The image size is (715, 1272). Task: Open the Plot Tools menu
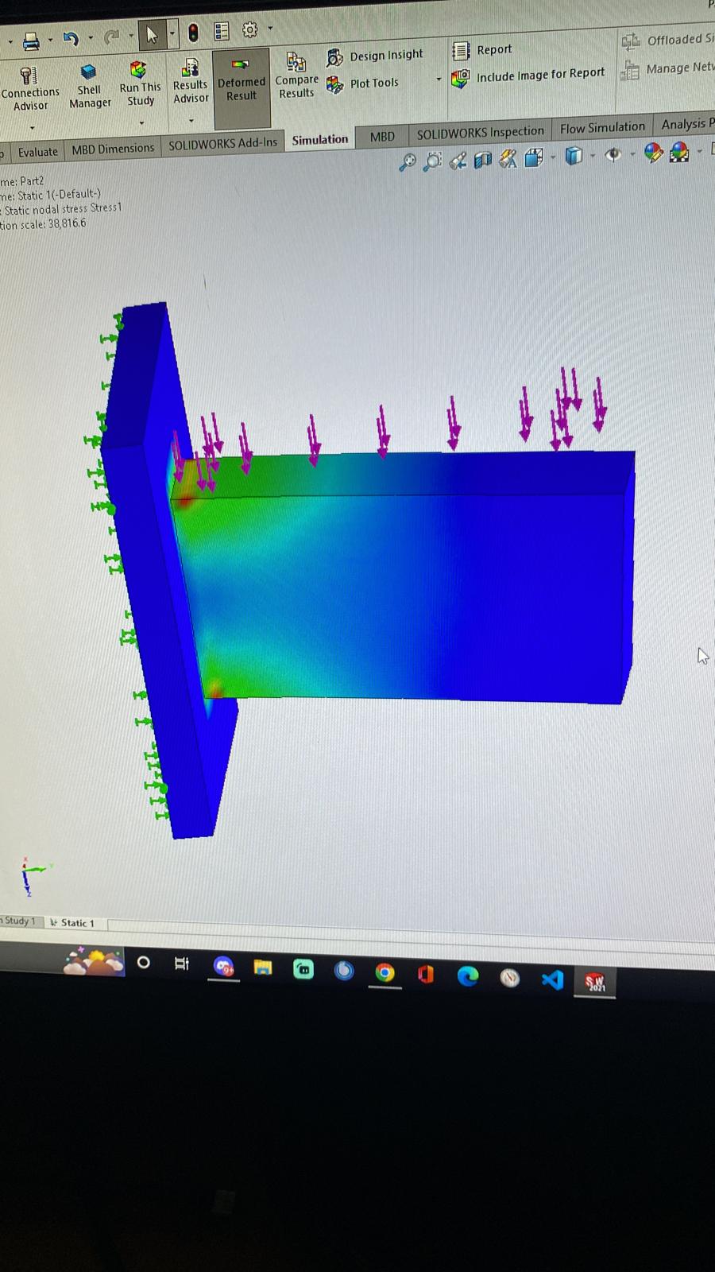(x=363, y=83)
